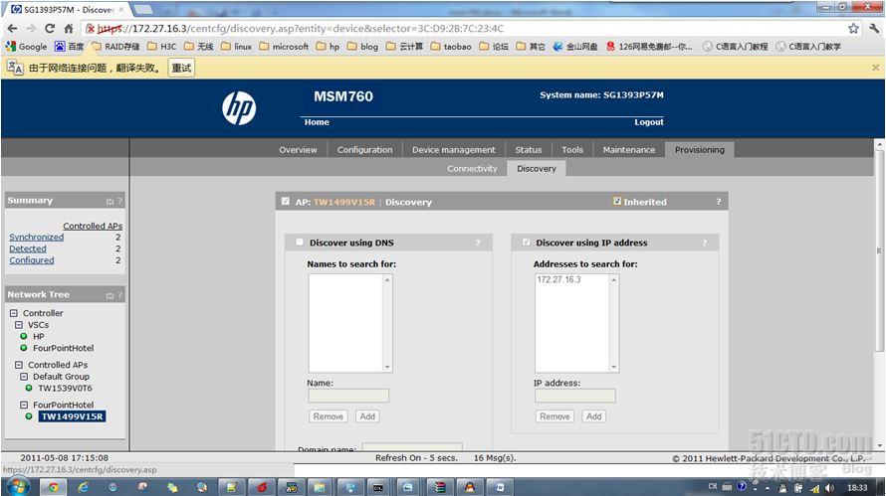This screenshot has width=886, height=496.
Task: Collapse the Controller tree node
Action: [x=14, y=313]
